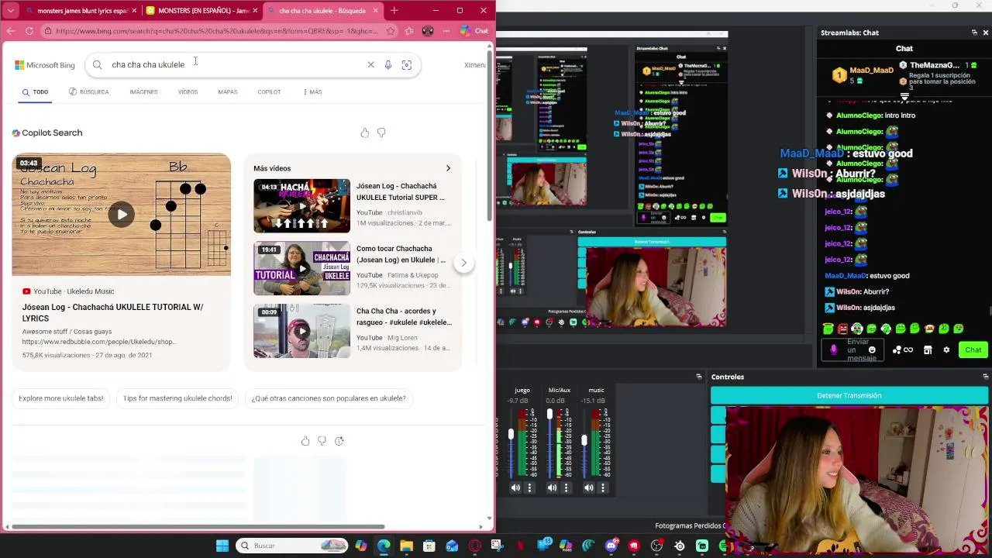Click lower thumbs up feedback icon
This screenshot has width=992, height=558.
[x=305, y=441]
